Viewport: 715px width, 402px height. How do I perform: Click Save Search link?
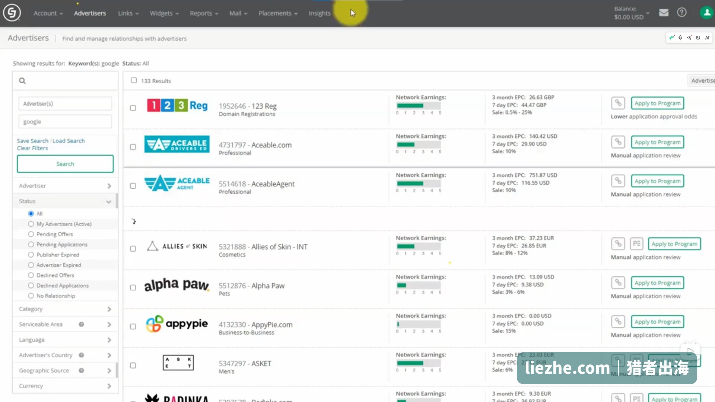[x=32, y=141]
